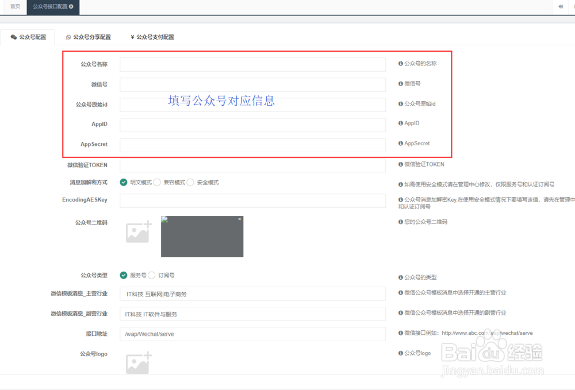Open the 微信模板消息_副营行业 selector
The width and height of the screenshot is (575, 390).
point(253,314)
